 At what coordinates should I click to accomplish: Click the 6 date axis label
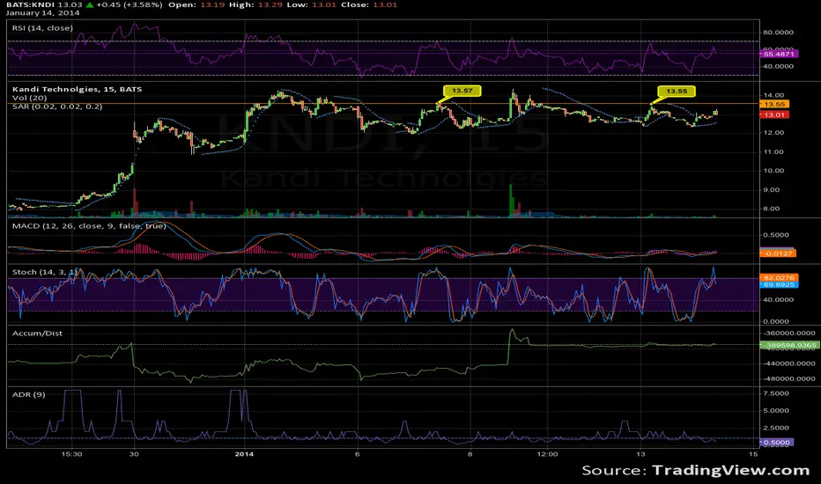[357, 454]
